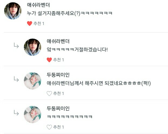This screenshot has height=134, width=168.
Task: Select reply text 애쉬라벤더님께서 해주시면 되겠네요
Action: coord(85,83)
